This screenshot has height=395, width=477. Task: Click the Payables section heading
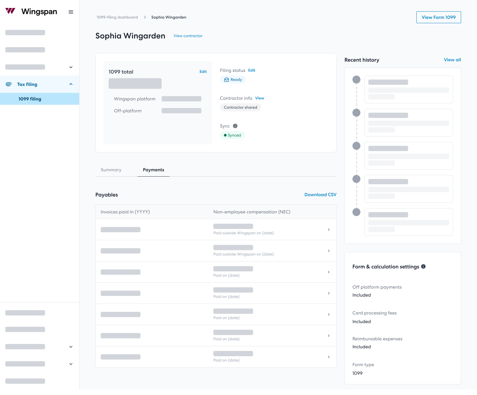[107, 195]
